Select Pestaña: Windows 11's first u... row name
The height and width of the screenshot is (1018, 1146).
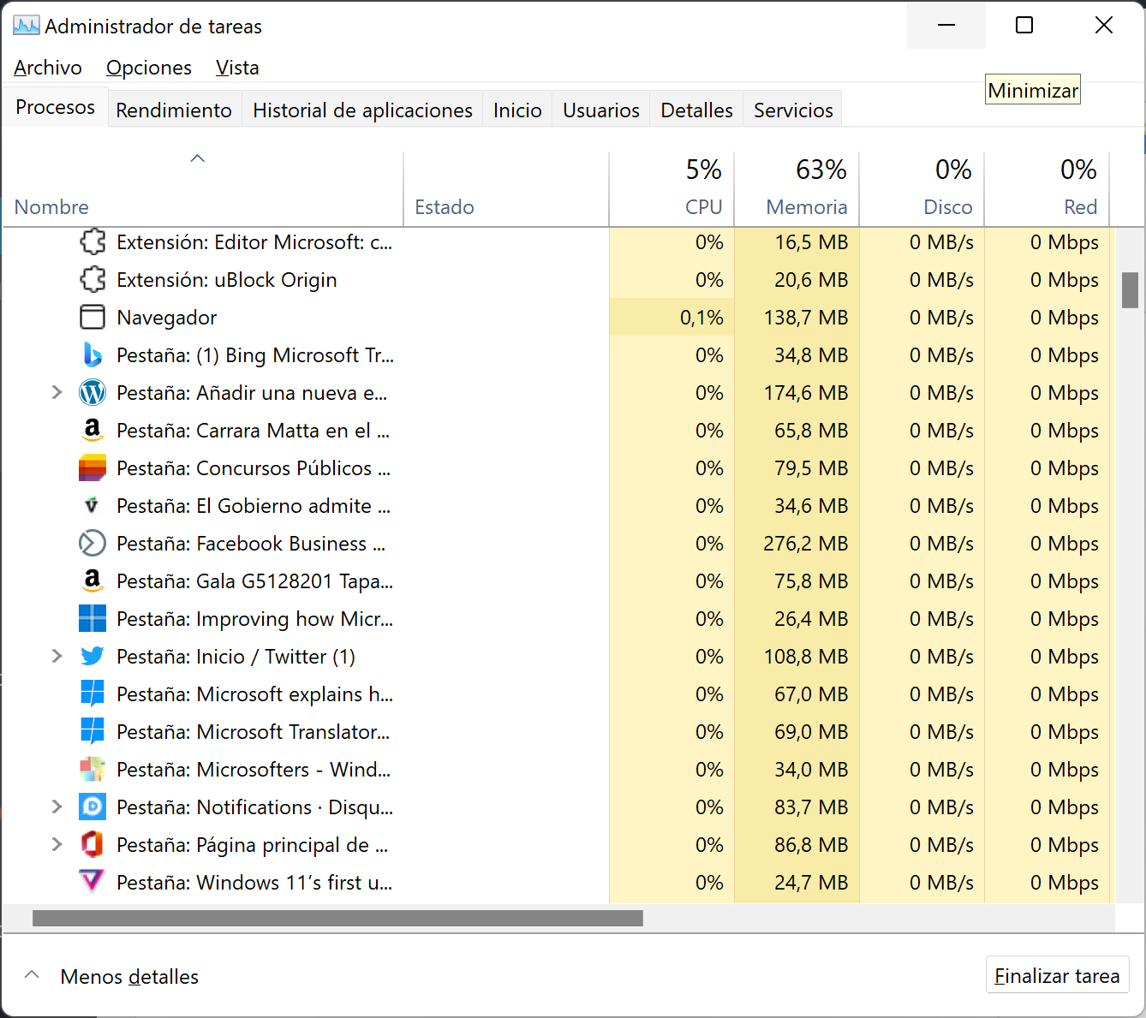pyautogui.click(x=254, y=883)
